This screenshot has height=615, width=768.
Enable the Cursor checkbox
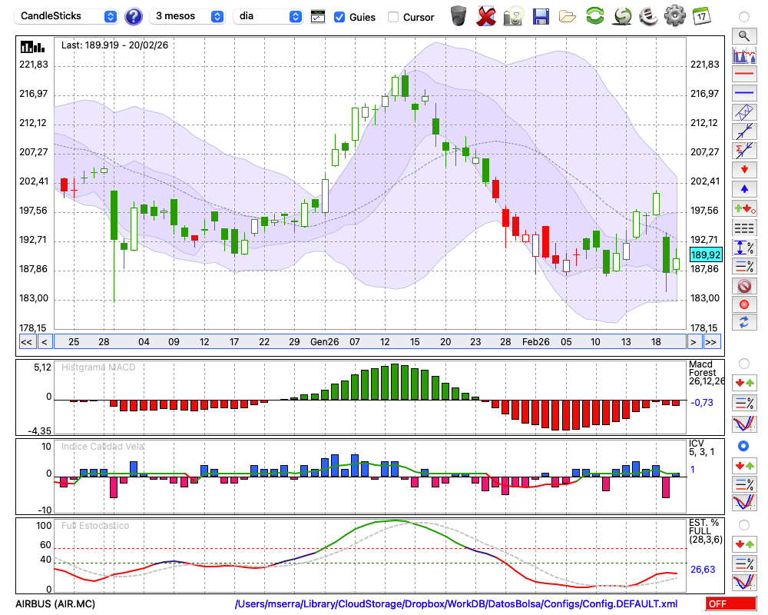coord(393,17)
